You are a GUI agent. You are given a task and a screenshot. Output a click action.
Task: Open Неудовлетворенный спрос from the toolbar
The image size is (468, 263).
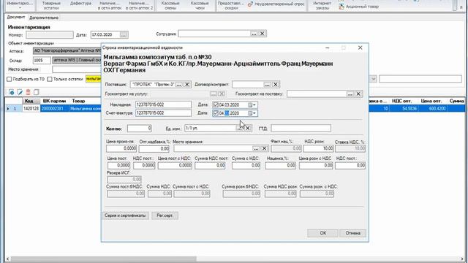point(276,4)
